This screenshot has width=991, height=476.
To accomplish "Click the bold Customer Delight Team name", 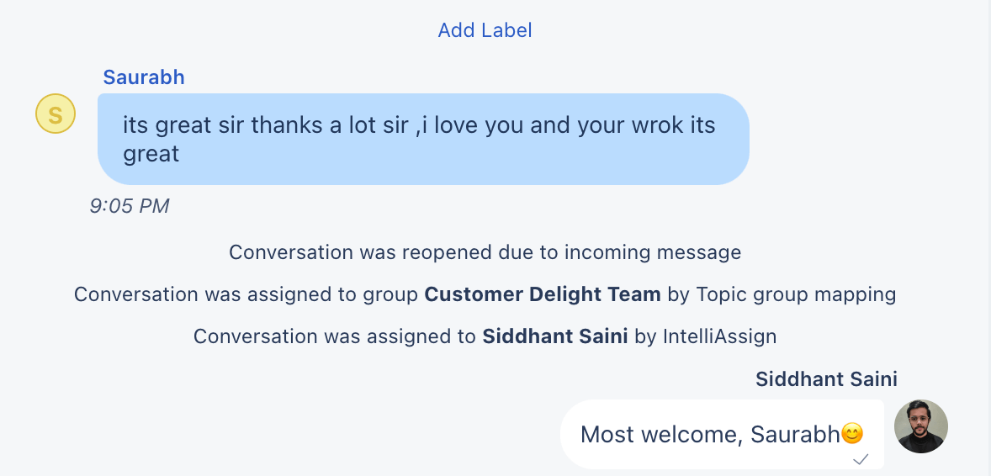I will pyautogui.click(x=543, y=294).
